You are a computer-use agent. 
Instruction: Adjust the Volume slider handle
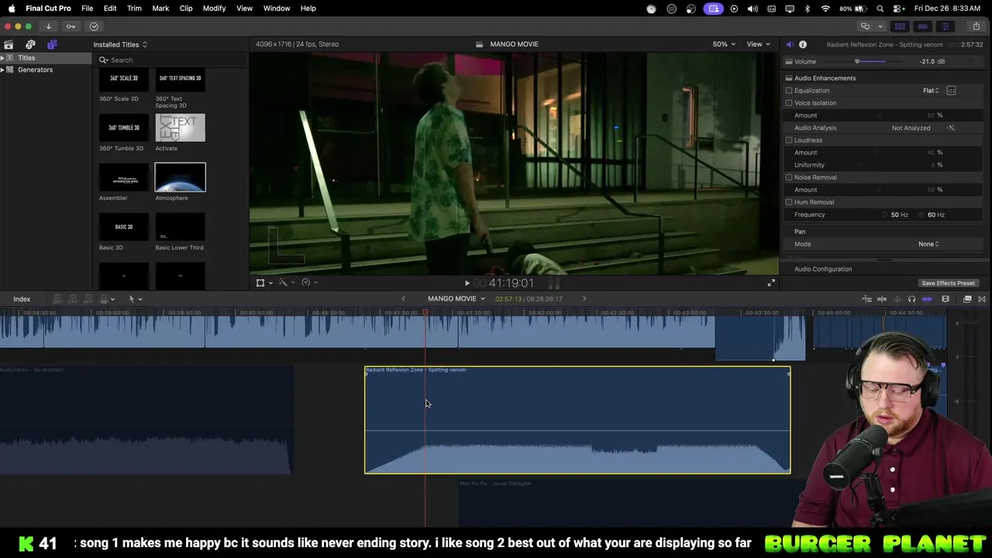point(857,61)
